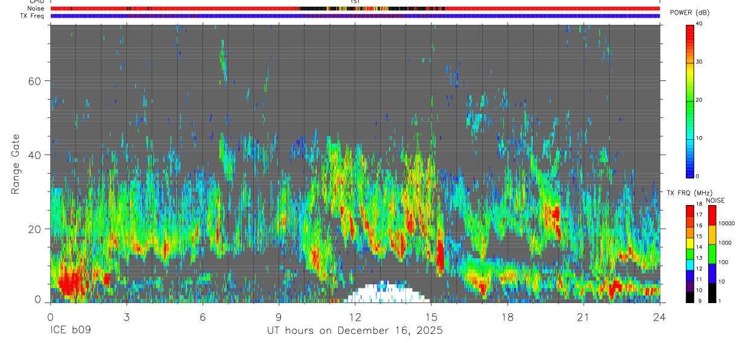Screen dimensions: 742x343
Task: Click the 10000 label on NOISE legend
Action: tap(726, 223)
